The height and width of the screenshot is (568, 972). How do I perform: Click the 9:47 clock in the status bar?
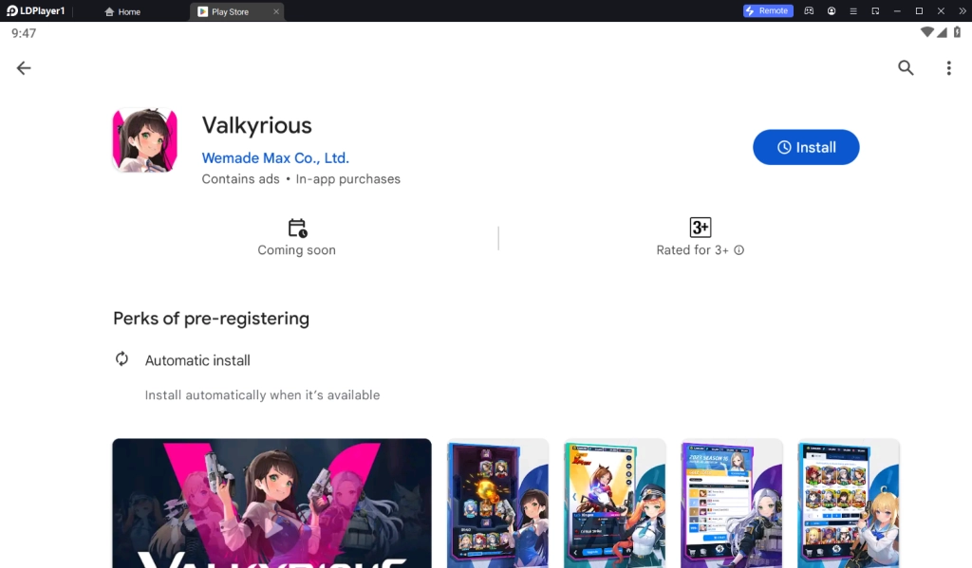pos(24,33)
